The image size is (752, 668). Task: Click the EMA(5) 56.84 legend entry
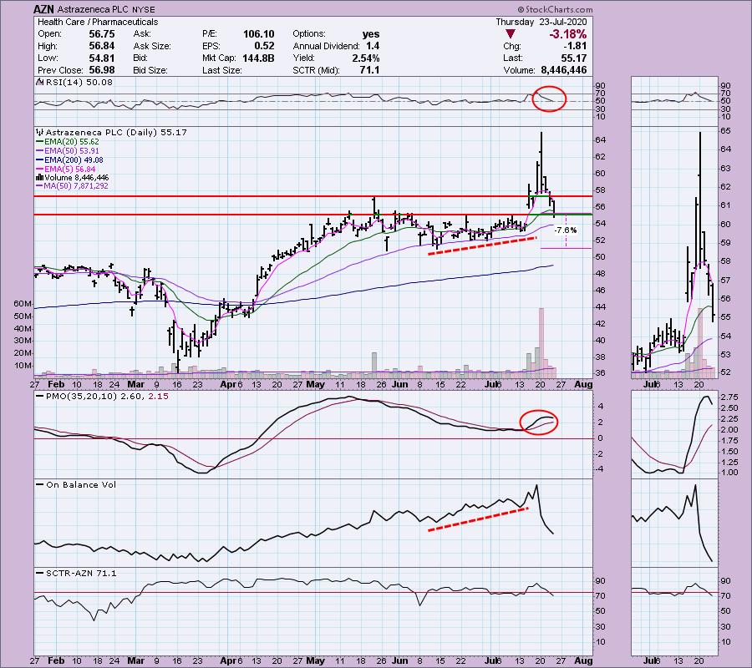(x=69, y=170)
